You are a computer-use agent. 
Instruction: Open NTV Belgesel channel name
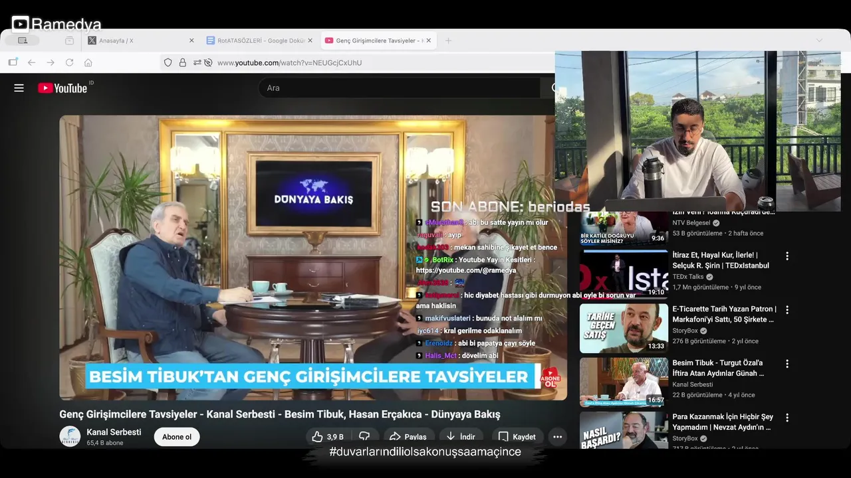[691, 223]
